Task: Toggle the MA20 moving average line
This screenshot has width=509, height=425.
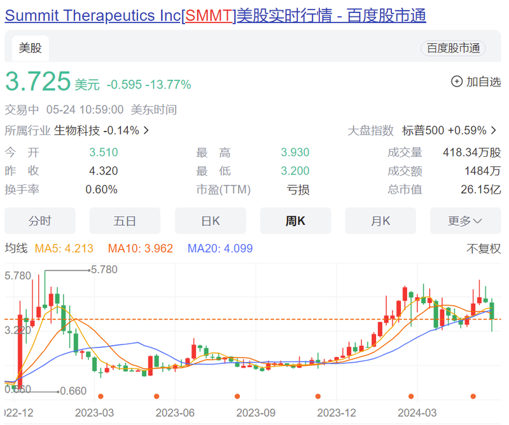Action: click(x=216, y=248)
